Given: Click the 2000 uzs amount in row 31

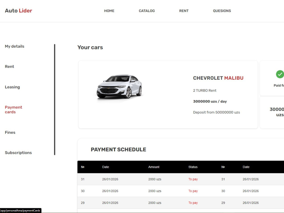Looking at the screenshot, I should point(155,179).
